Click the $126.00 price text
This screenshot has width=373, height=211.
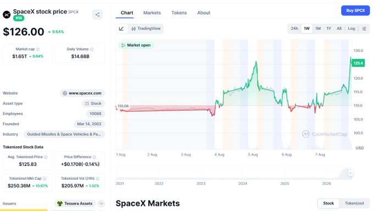[x=24, y=32]
